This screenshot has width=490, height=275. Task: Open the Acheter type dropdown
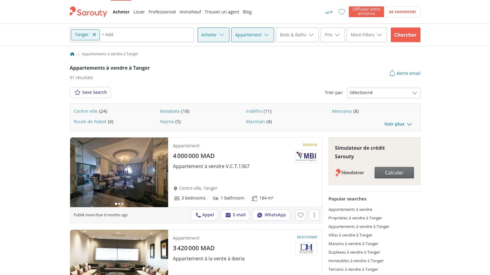pyautogui.click(x=213, y=35)
